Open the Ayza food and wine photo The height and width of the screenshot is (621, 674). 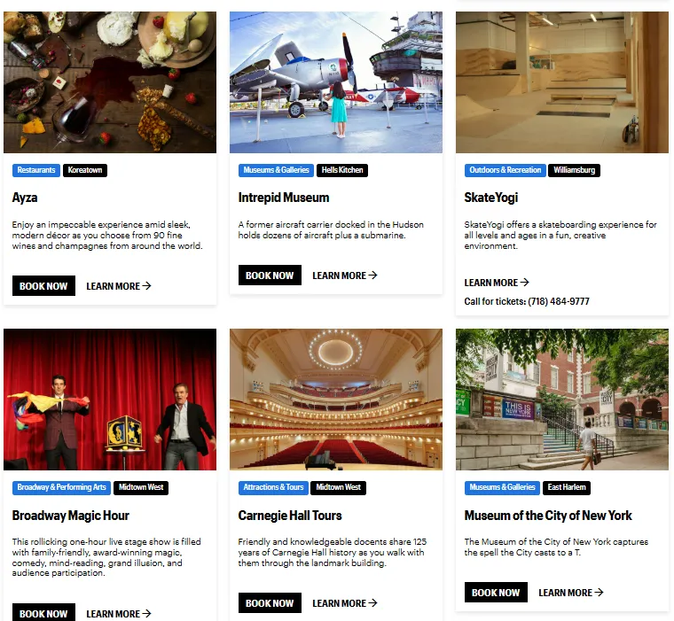click(x=110, y=82)
